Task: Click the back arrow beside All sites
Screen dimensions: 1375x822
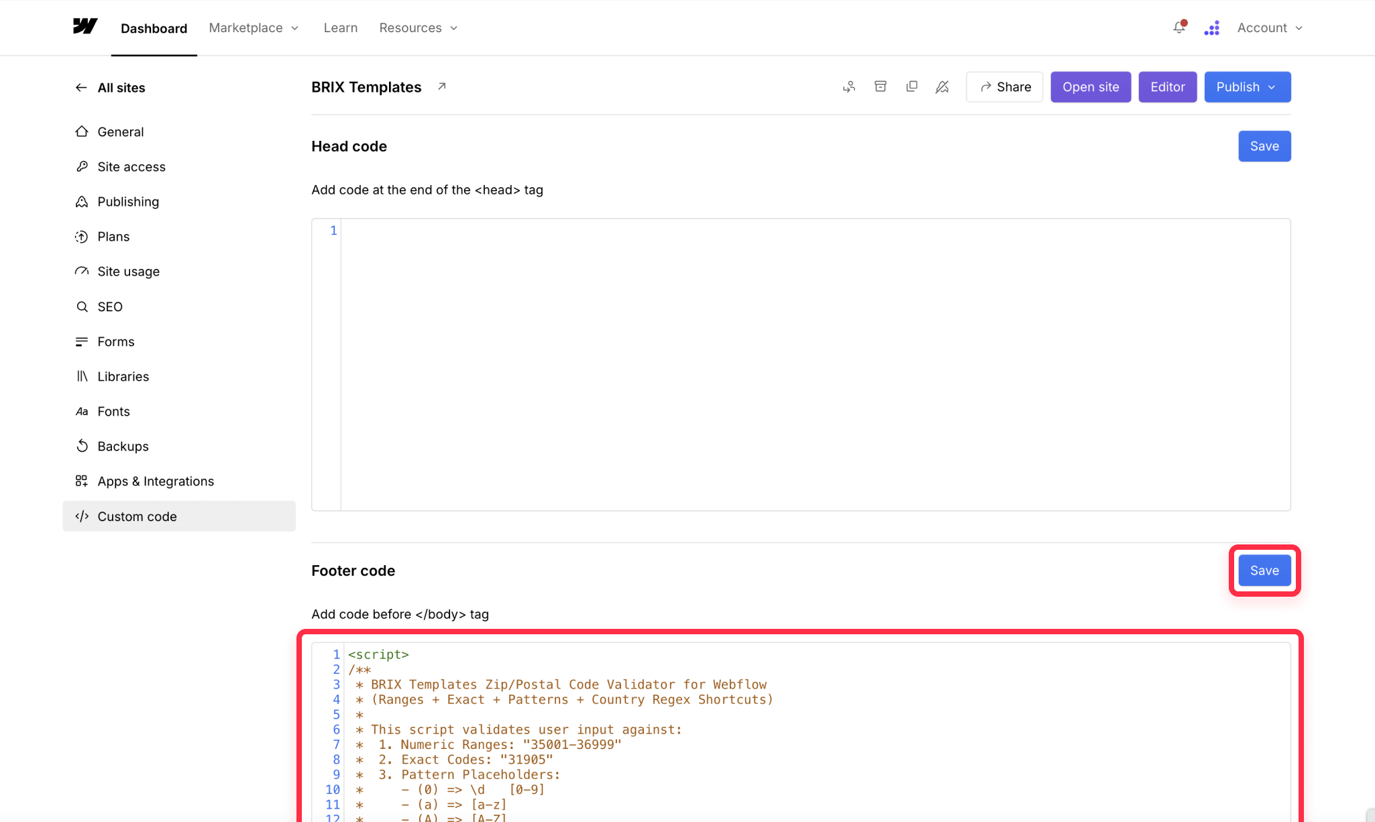Action: point(81,87)
